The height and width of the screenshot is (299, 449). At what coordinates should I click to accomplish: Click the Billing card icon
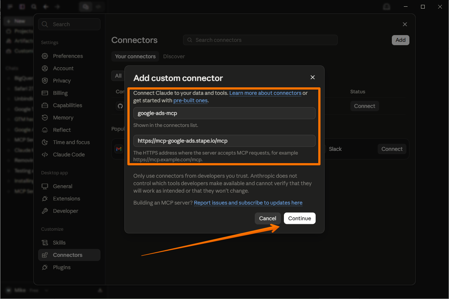click(45, 93)
